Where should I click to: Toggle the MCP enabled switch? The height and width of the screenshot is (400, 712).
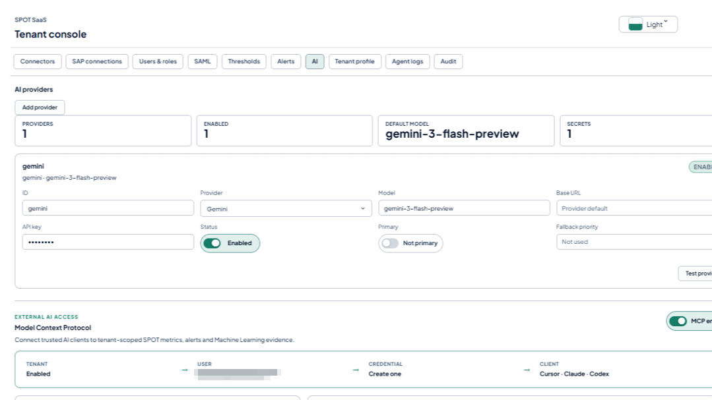point(689,321)
